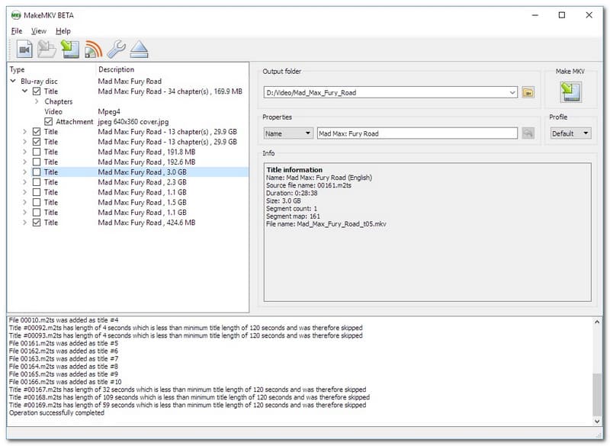The height and width of the screenshot is (446, 610).
Task: Check the 3.0 GB Title checkbox
Action: coord(37,172)
